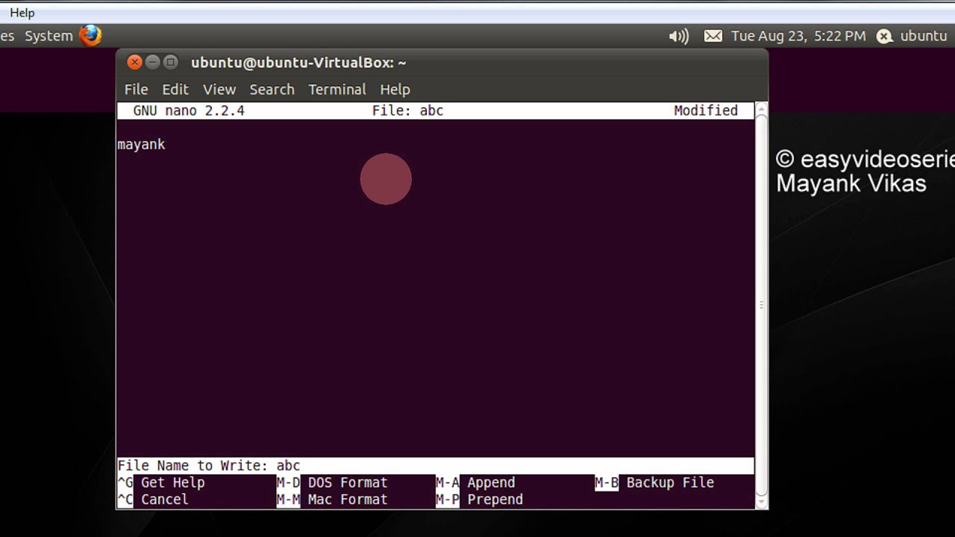The width and height of the screenshot is (955, 537).
Task: Click the session icon beside ubuntu
Action: (884, 36)
